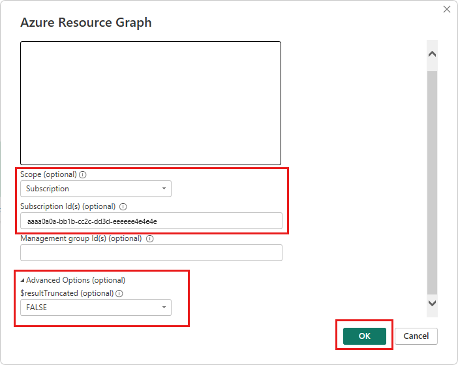Click the OK button
458x365 pixels.
(x=365, y=336)
